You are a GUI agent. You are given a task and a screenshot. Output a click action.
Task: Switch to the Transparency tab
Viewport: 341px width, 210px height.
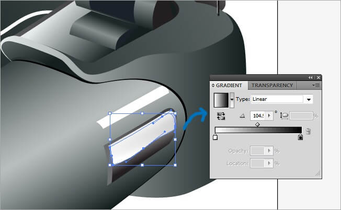[272, 85]
